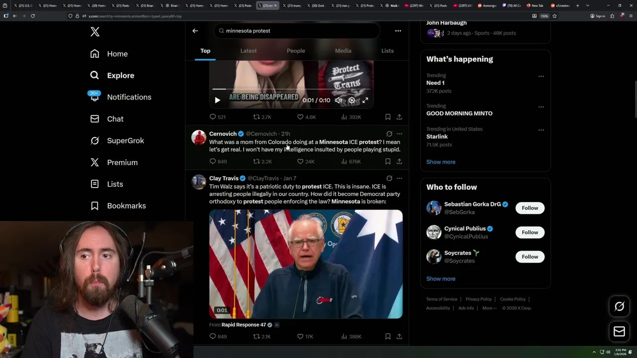The width and height of the screenshot is (637, 358).
Task: Open more options for Need 1 trend
Action: 541,77
